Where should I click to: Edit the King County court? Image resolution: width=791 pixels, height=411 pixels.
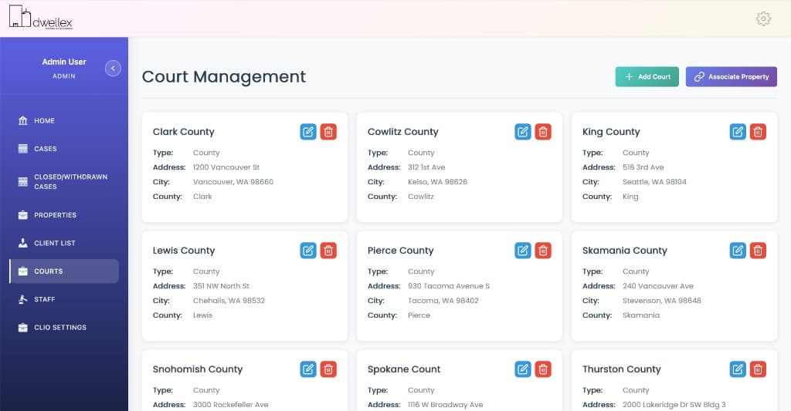[x=738, y=132]
